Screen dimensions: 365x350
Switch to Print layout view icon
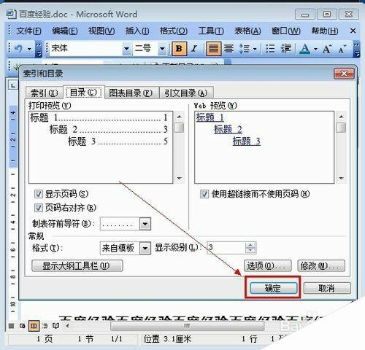coord(34,326)
